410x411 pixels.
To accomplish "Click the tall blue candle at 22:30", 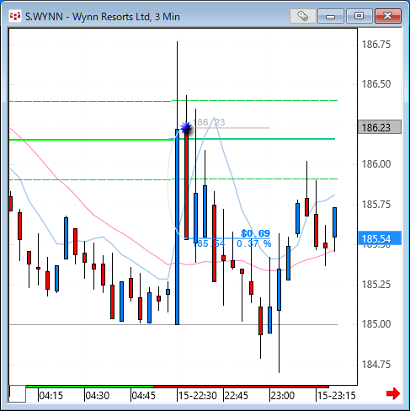I will 177,227.
